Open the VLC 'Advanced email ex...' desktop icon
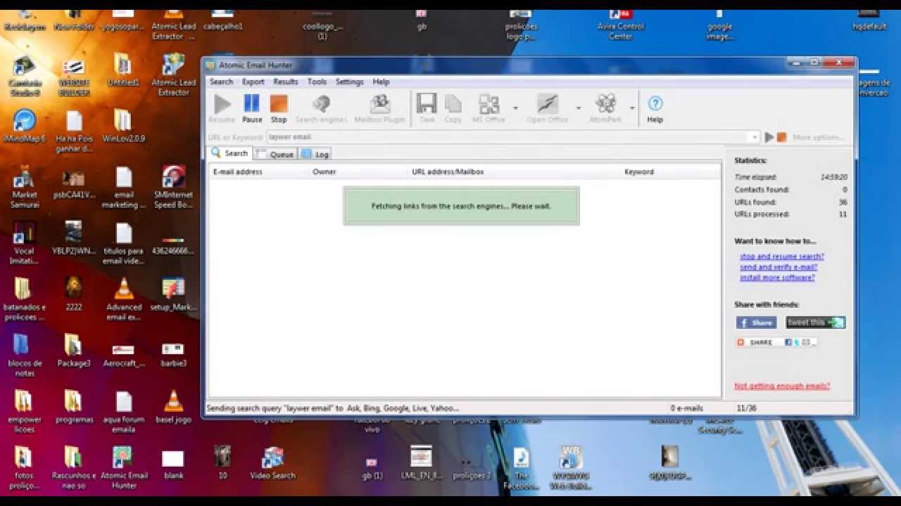901x506 pixels. (124, 299)
